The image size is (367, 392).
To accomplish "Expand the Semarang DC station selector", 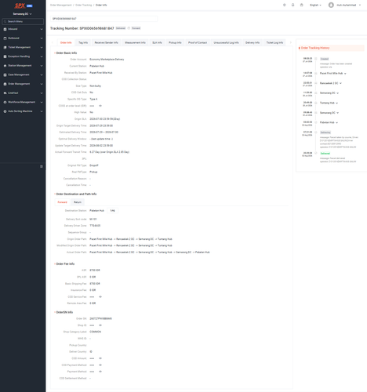I will pos(23,14).
